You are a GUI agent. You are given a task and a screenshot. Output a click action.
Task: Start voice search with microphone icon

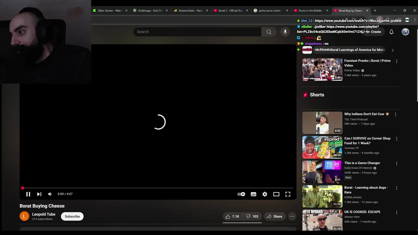pos(285,32)
